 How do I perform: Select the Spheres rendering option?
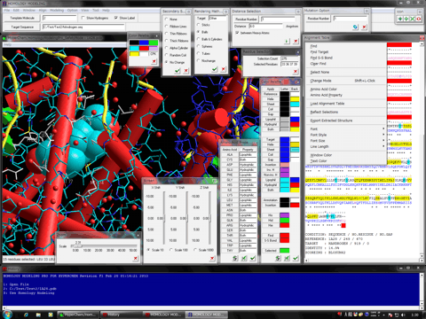(x=199, y=46)
